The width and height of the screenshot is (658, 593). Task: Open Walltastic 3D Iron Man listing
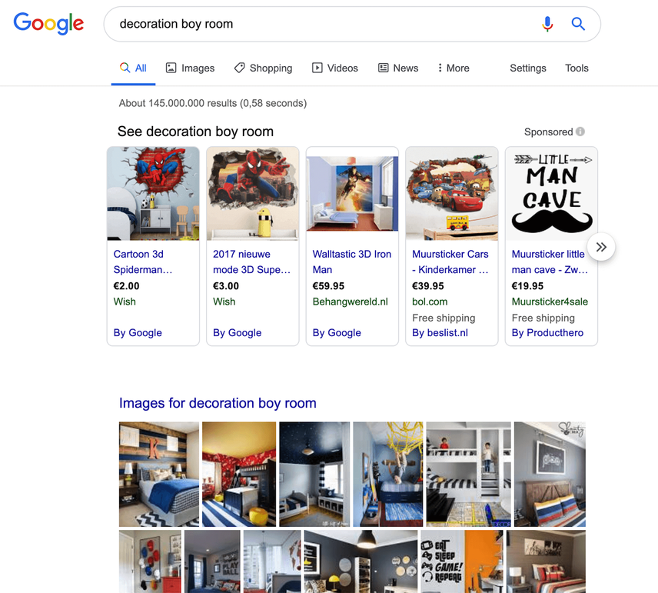(351, 262)
